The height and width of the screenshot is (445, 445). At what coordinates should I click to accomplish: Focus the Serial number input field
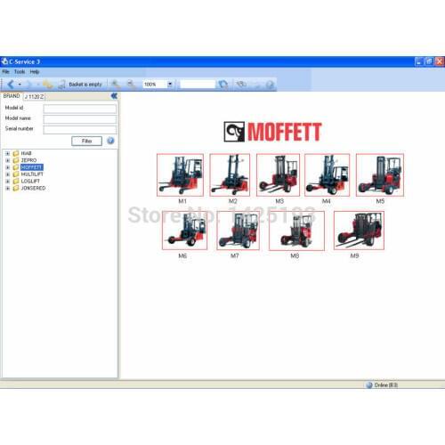click(80, 130)
